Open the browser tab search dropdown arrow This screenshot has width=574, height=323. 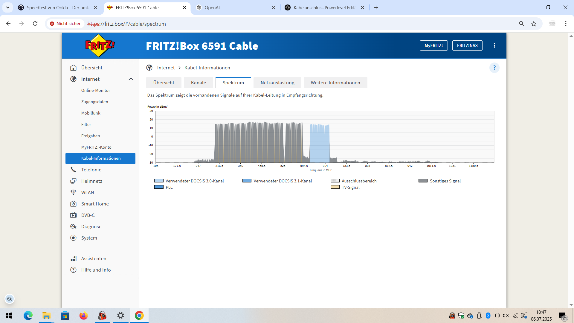[8, 7]
